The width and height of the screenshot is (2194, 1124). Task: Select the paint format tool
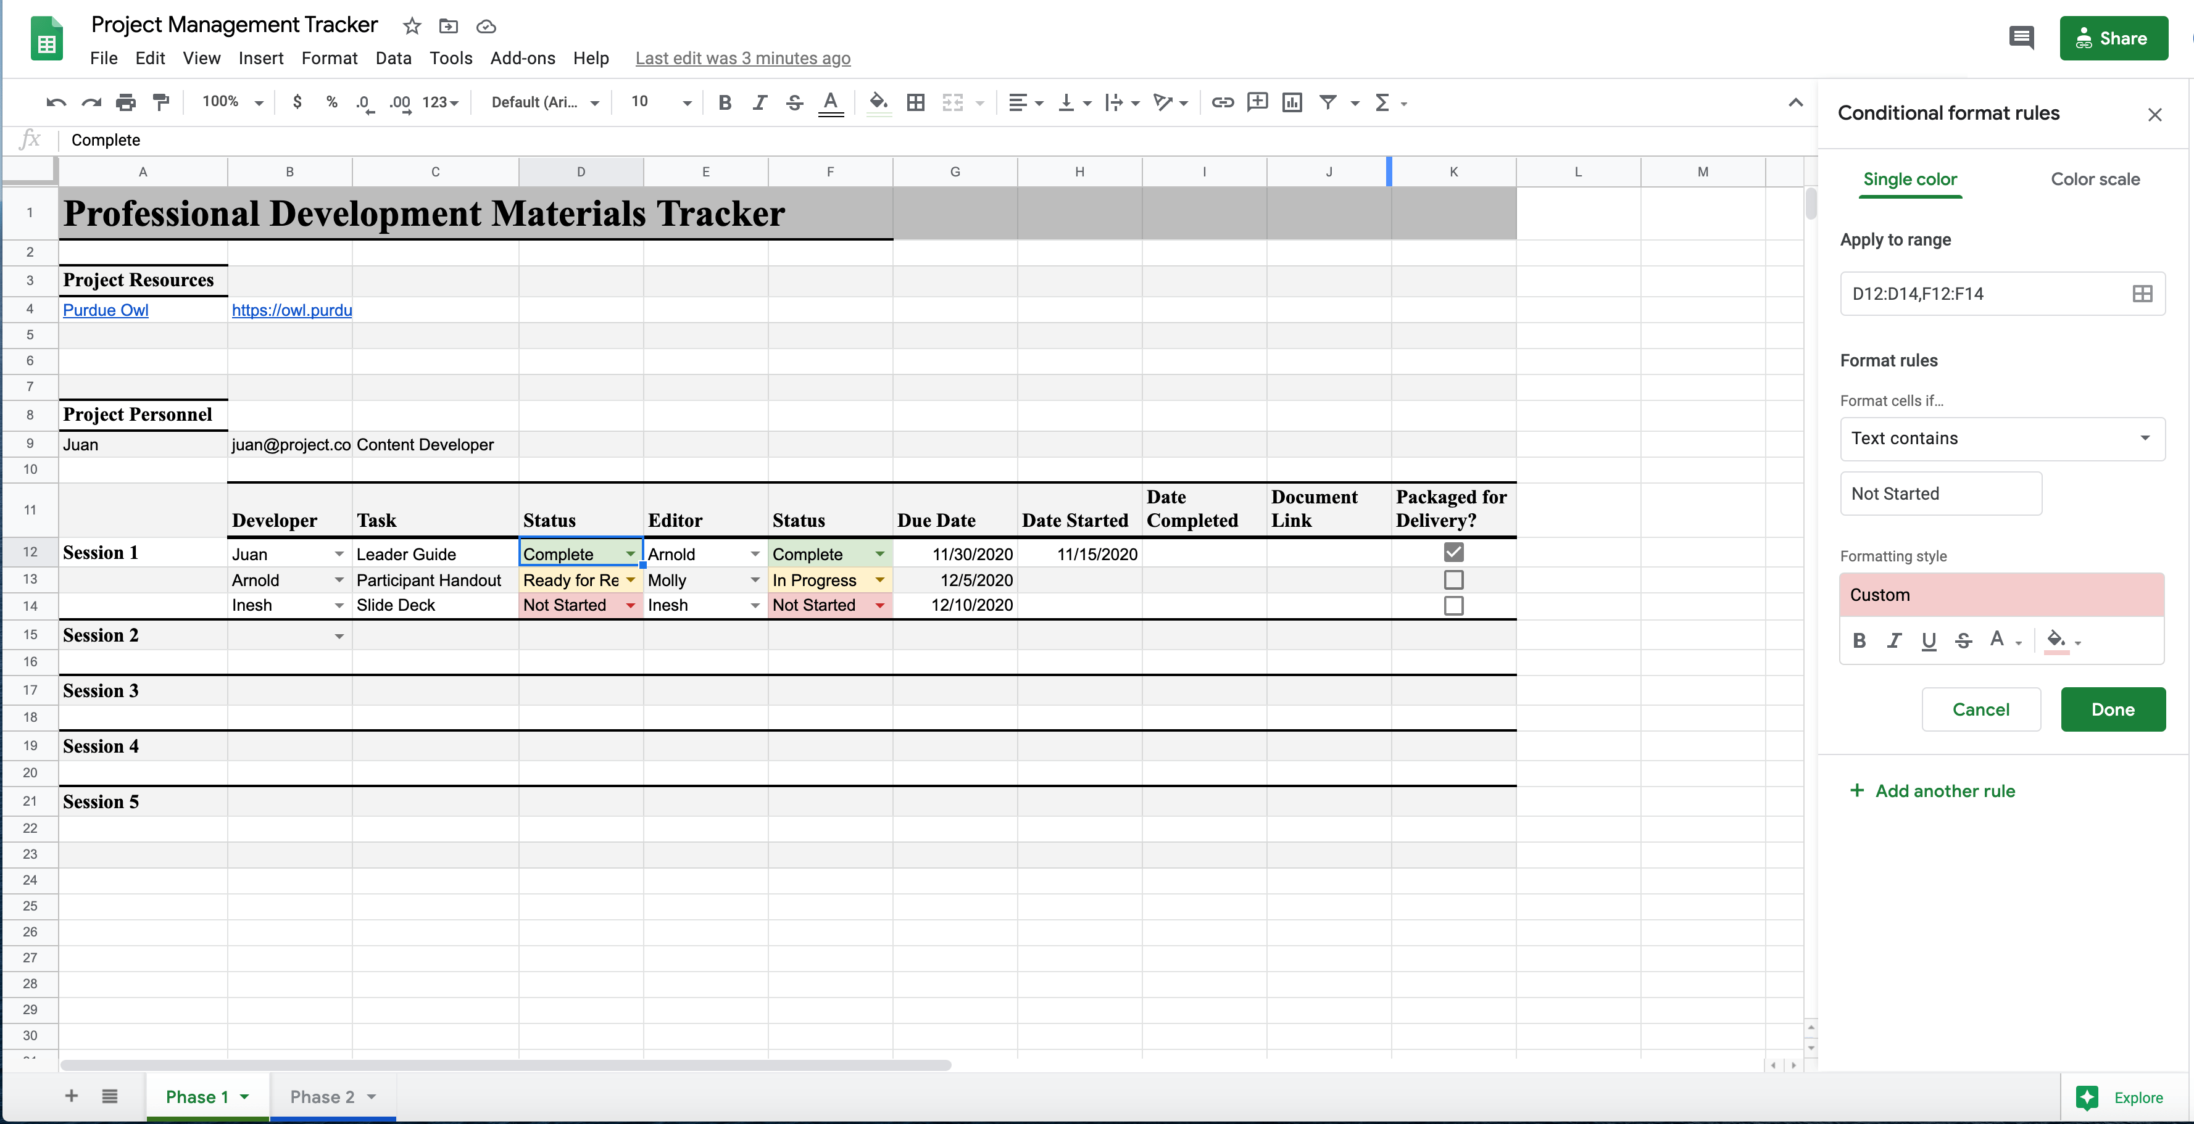coord(161,102)
